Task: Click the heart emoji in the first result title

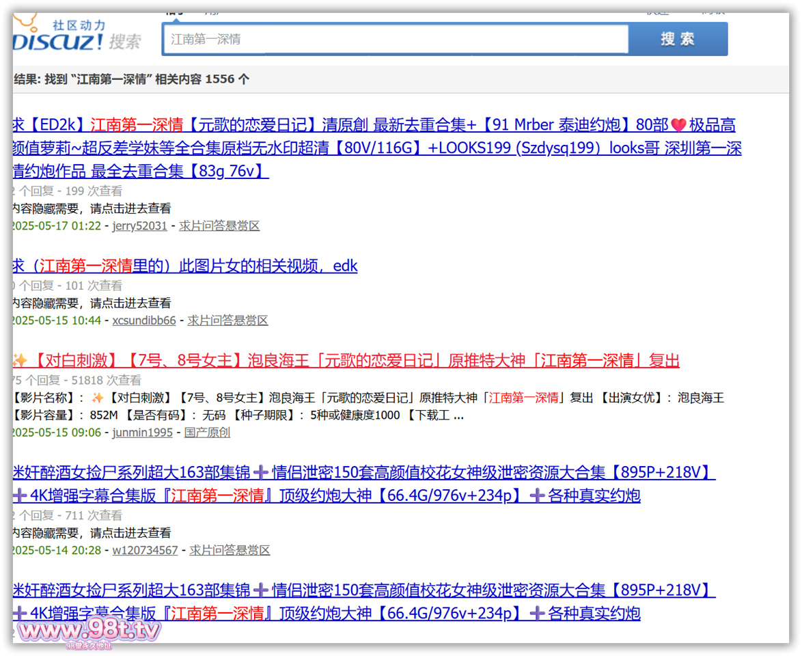Action: pos(678,126)
